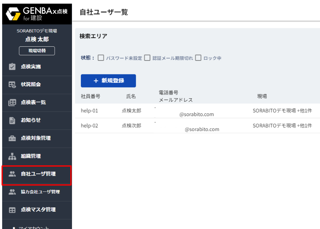Screen dimensions: 320x229
Task: Enable the パスワード未設定 checkbox
Action: pos(101,58)
